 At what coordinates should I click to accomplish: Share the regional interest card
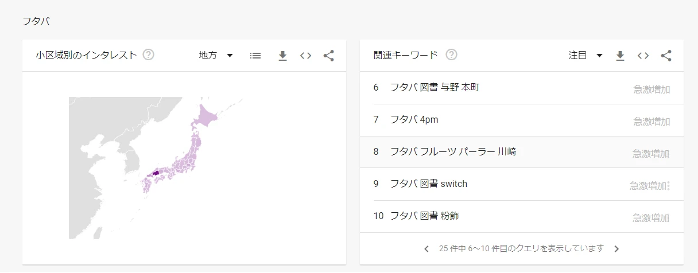click(328, 56)
